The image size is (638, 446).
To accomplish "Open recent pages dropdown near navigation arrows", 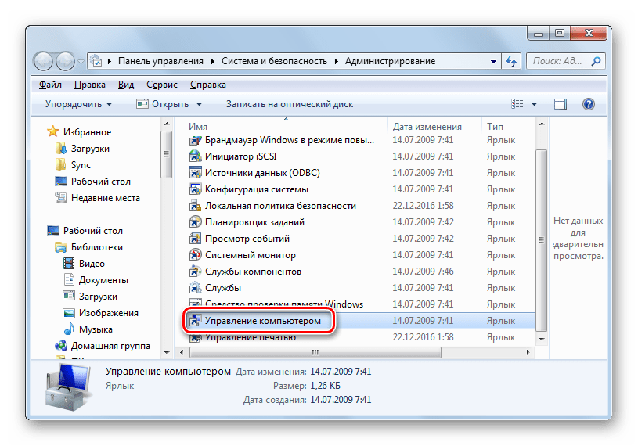I will pos(81,61).
